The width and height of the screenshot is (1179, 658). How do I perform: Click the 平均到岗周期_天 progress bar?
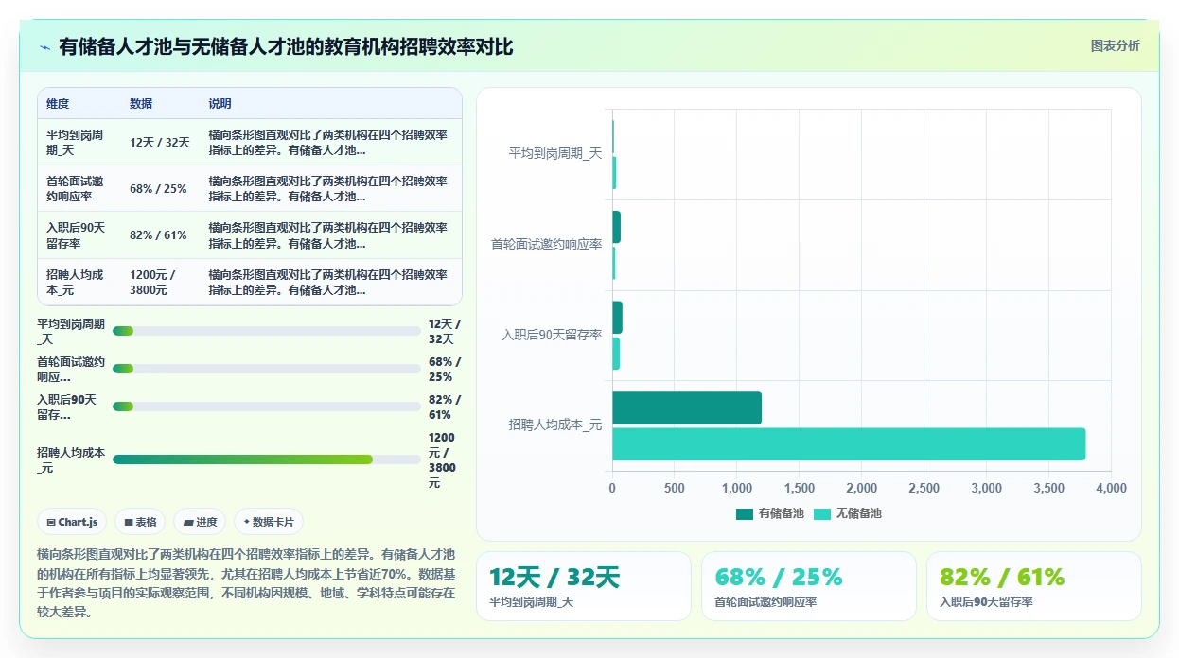[x=267, y=331]
